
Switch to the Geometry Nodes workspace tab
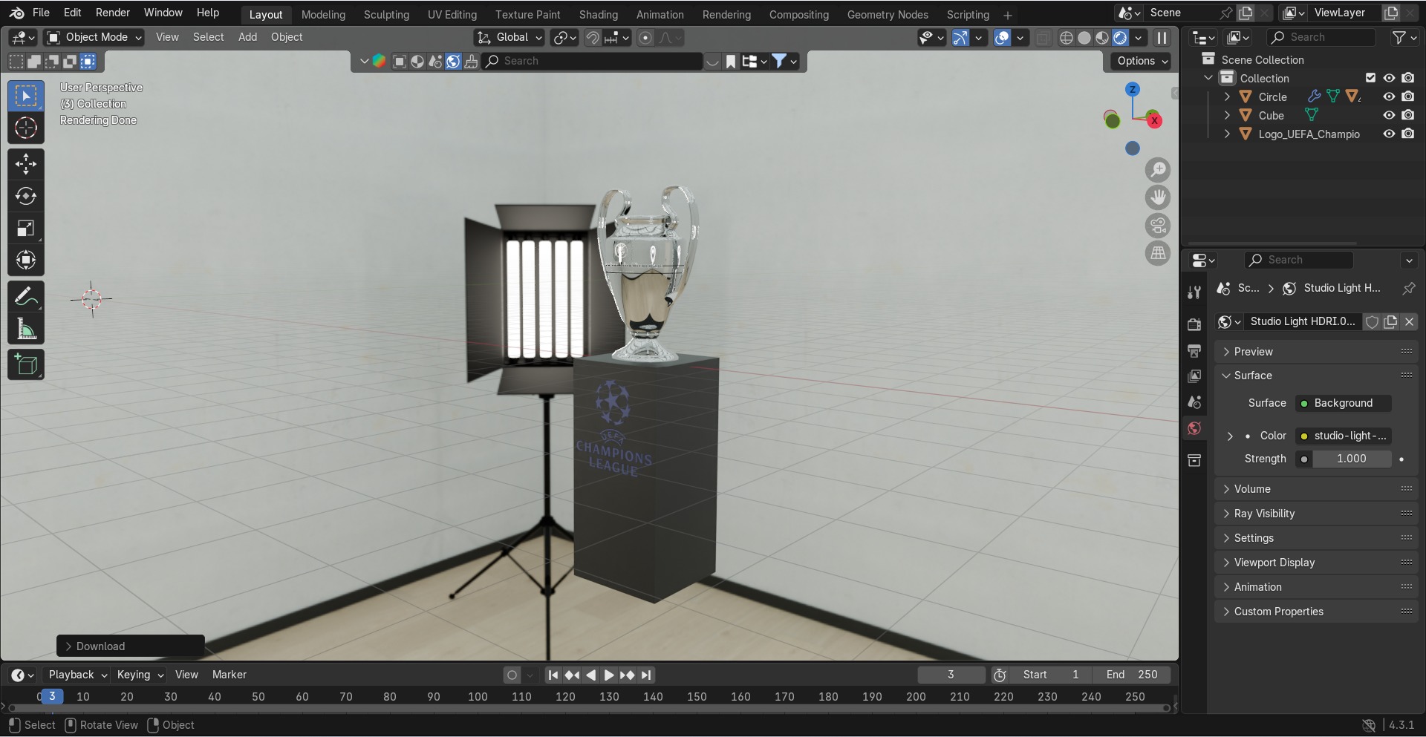pyautogui.click(x=888, y=14)
